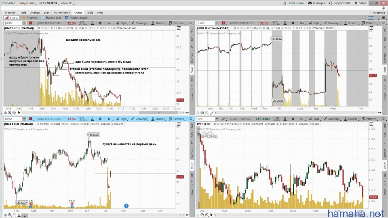
Task: Open Messages
Action: point(316,3)
